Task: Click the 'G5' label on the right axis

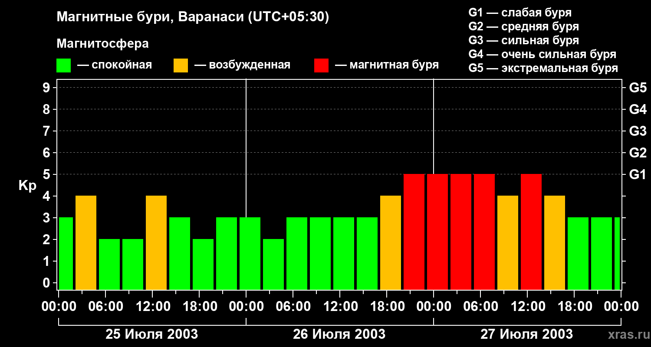Action: [638, 88]
